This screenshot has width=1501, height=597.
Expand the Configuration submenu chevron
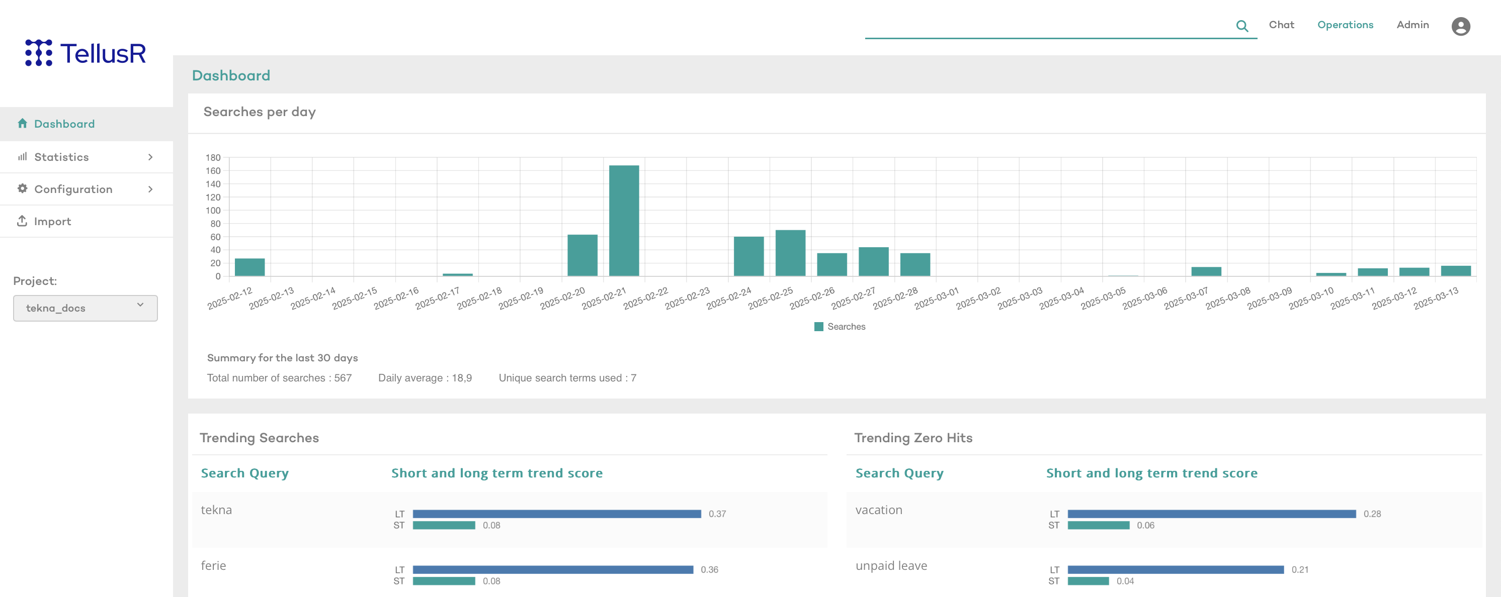point(150,189)
